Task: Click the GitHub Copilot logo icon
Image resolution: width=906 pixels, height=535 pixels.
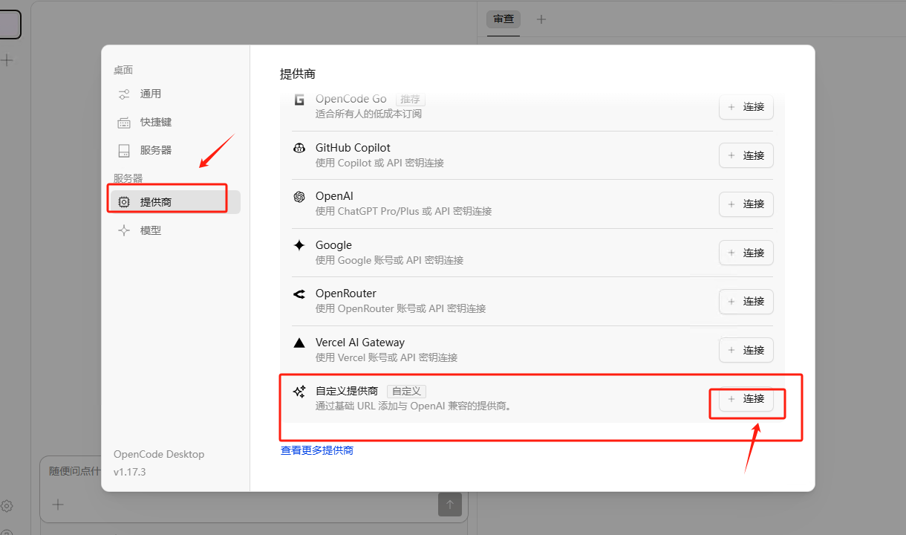Action: 299,148
